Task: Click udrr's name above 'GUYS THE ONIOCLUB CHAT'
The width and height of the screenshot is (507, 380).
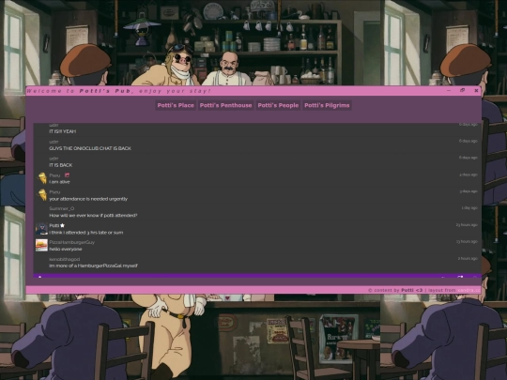Action: (x=54, y=142)
